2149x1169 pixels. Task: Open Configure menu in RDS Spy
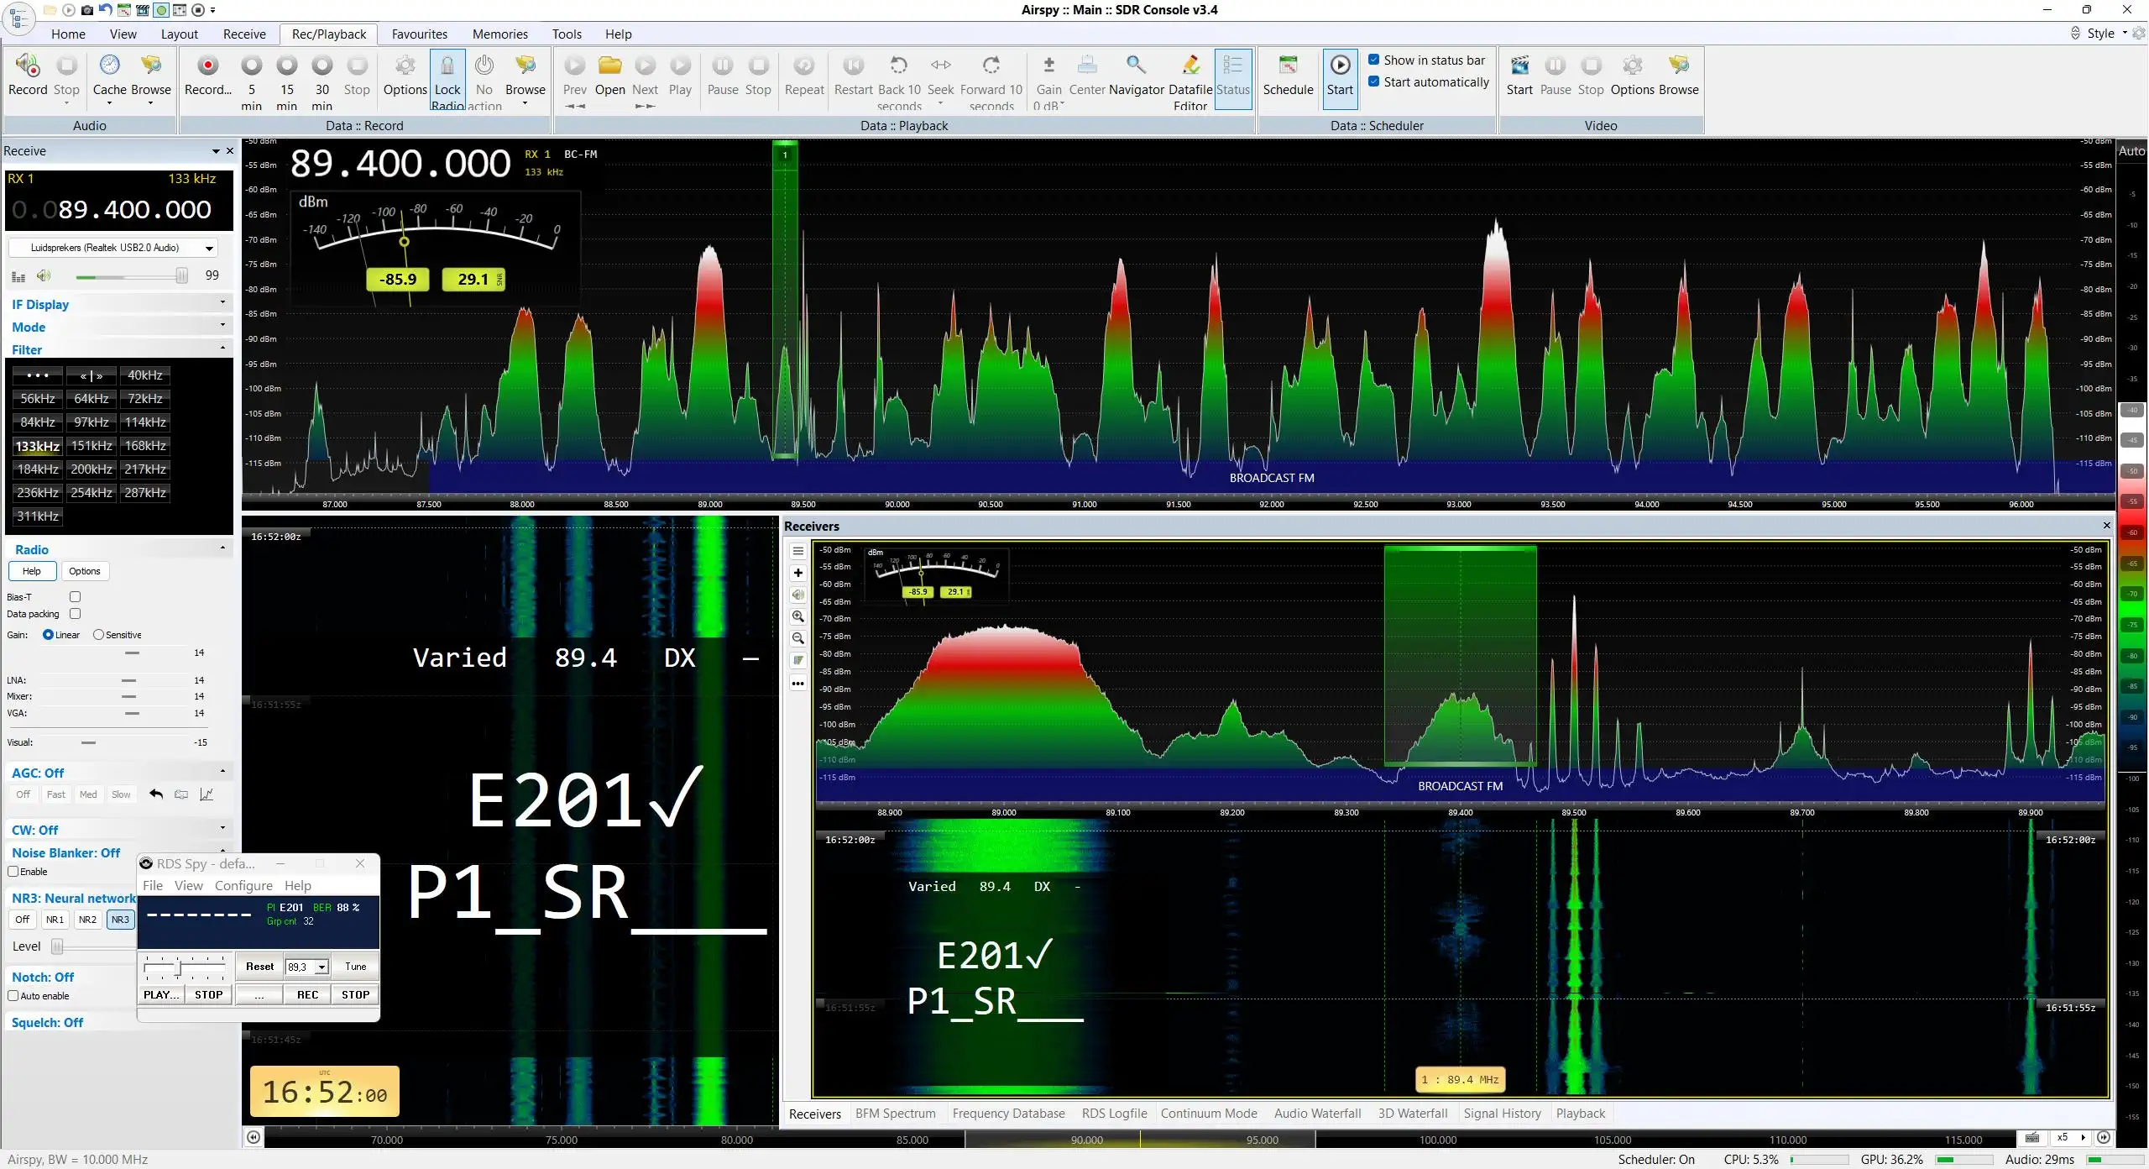(x=243, y=886)
